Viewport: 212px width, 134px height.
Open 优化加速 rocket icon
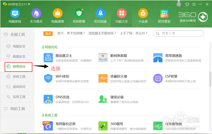pyautogui.click(x=100, y=13)
